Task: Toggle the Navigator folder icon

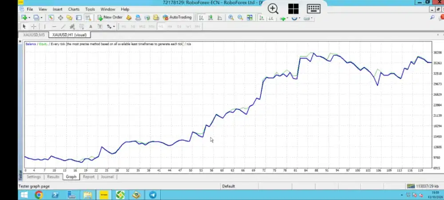Action: pos(69,18)
